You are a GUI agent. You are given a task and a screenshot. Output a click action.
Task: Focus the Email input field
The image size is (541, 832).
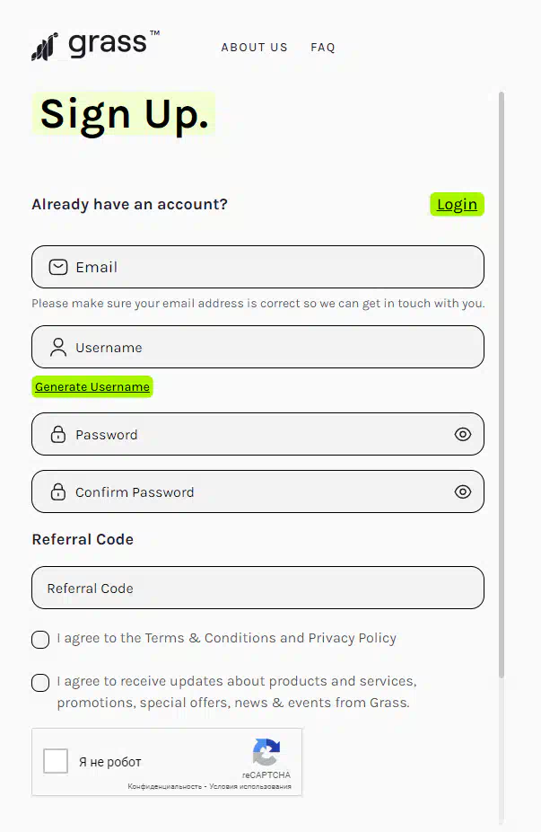(258, 267)
